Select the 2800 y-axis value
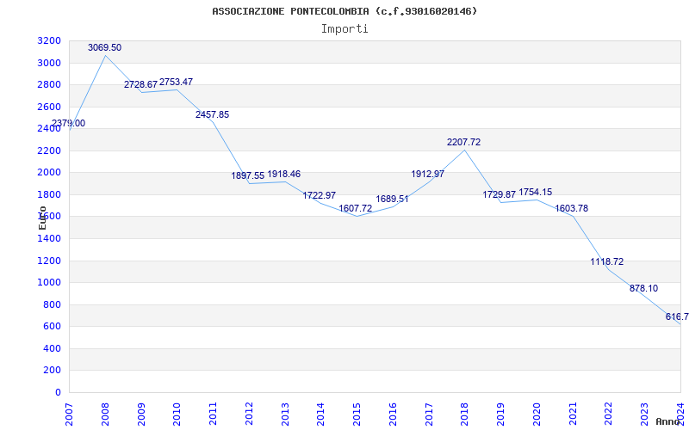 click(49, 84)
